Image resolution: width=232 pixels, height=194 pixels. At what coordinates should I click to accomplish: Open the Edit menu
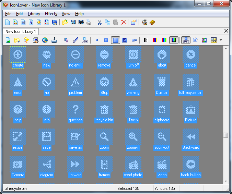pos(19,14)
